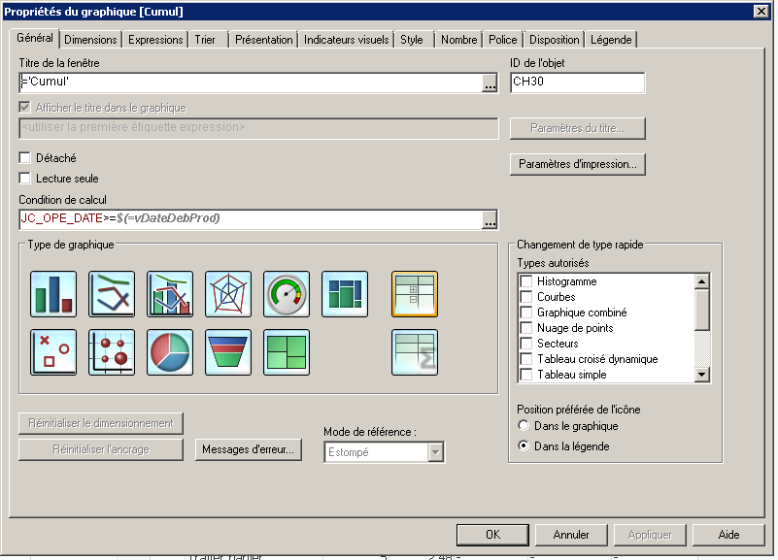Click the Titre de la fenêtre input field
Viewport: 778px width, 560px height.
(x=251, y=82)
